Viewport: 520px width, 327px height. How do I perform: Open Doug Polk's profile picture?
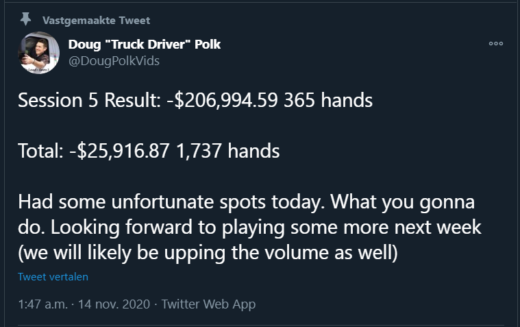38,52
